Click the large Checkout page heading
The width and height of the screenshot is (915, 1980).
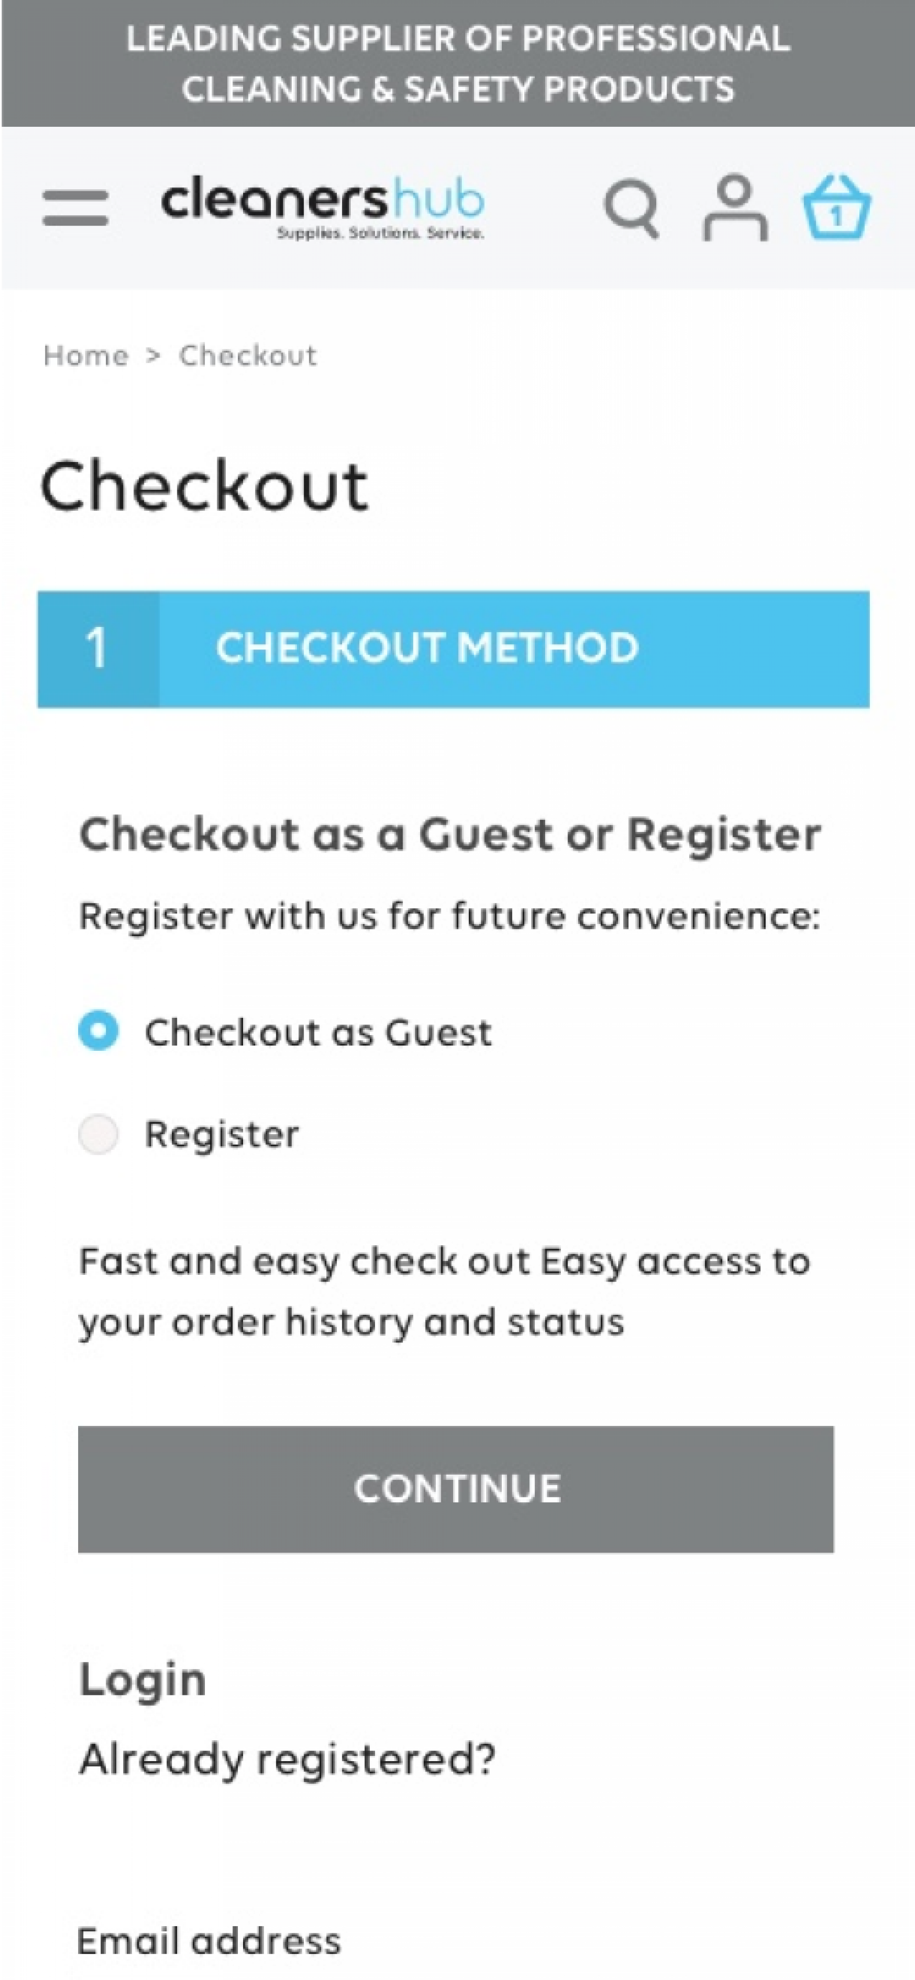coord(204,486)
